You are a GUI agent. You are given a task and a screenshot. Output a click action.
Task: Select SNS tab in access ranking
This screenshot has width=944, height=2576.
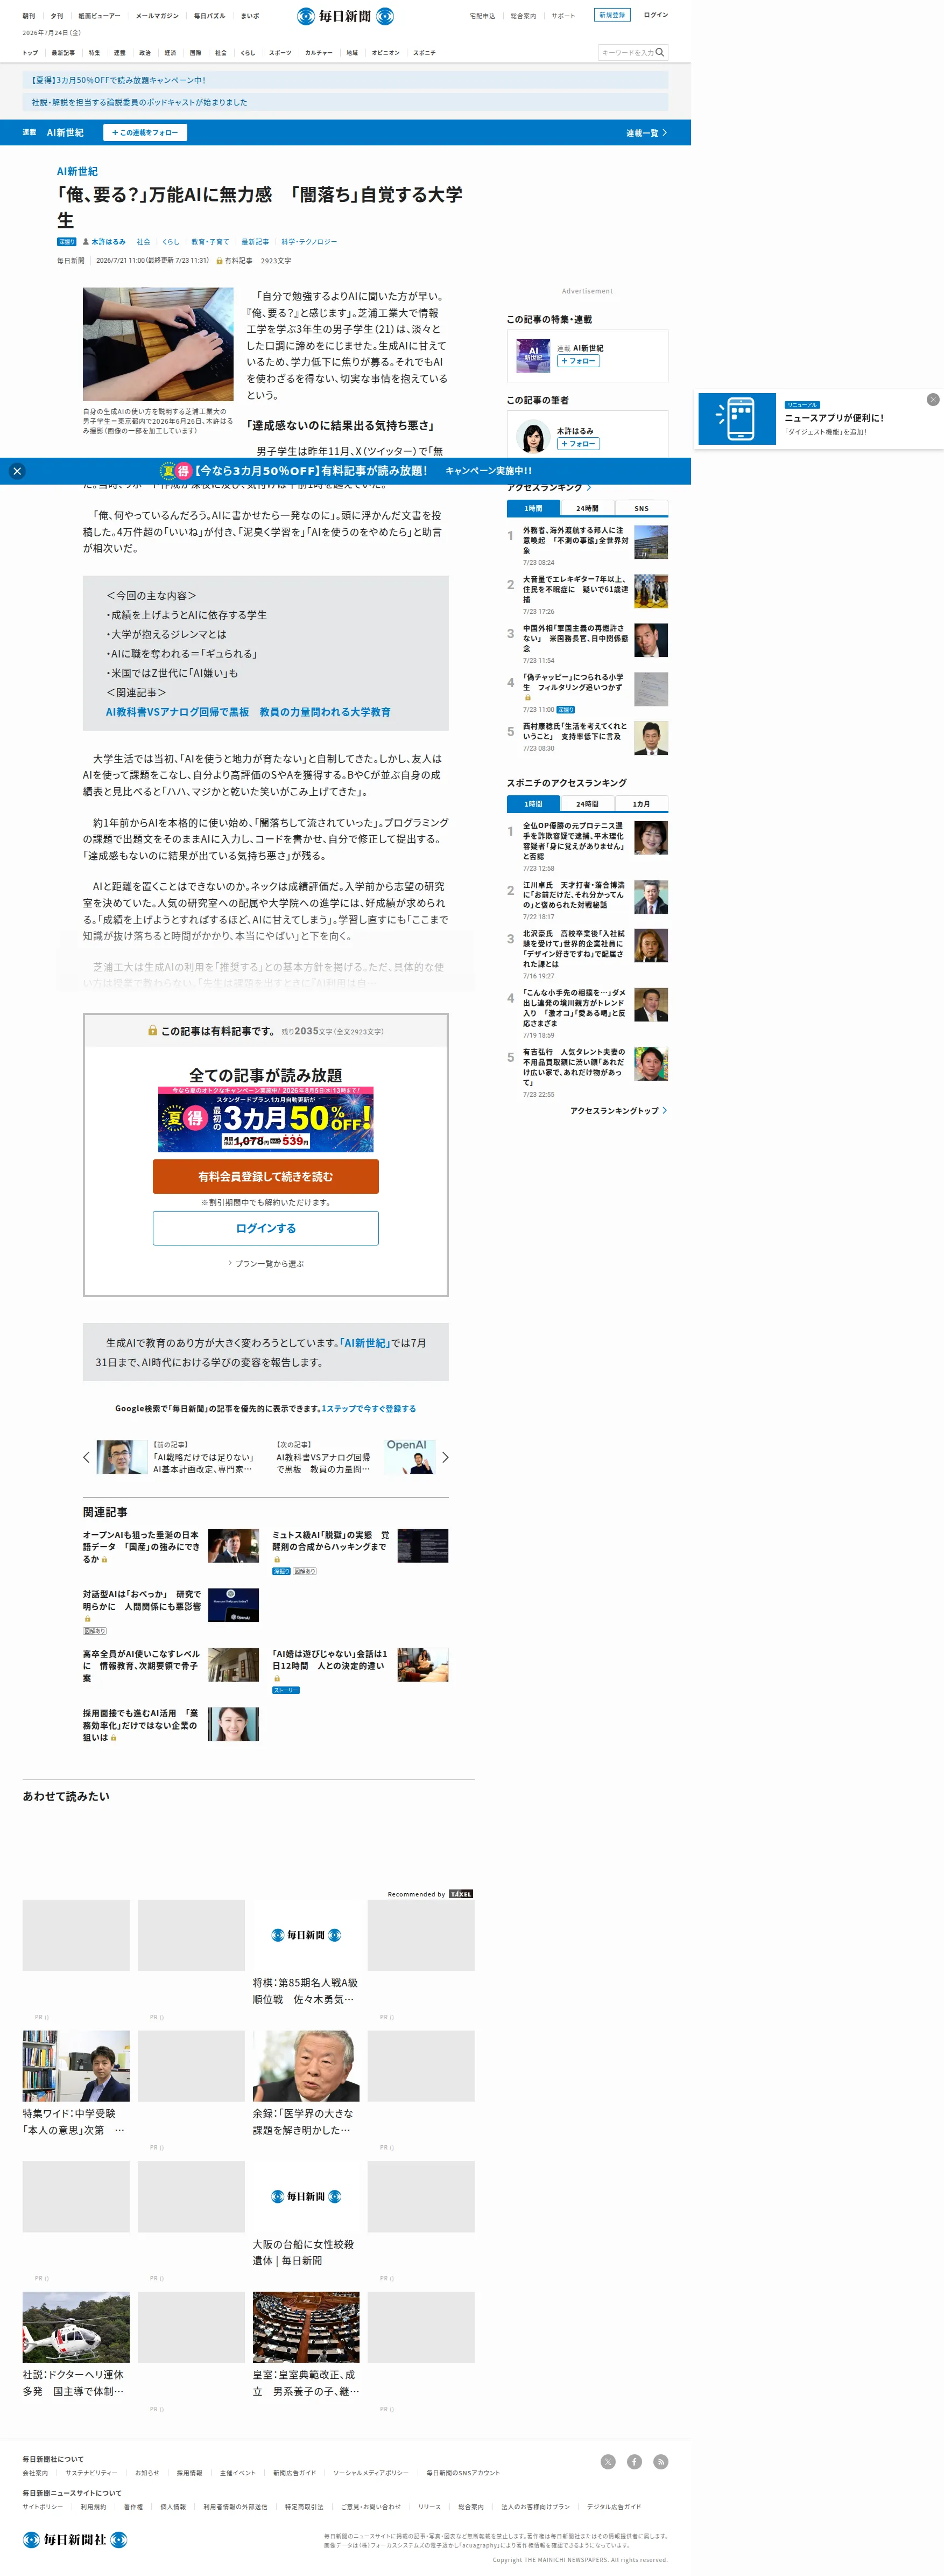641,508
